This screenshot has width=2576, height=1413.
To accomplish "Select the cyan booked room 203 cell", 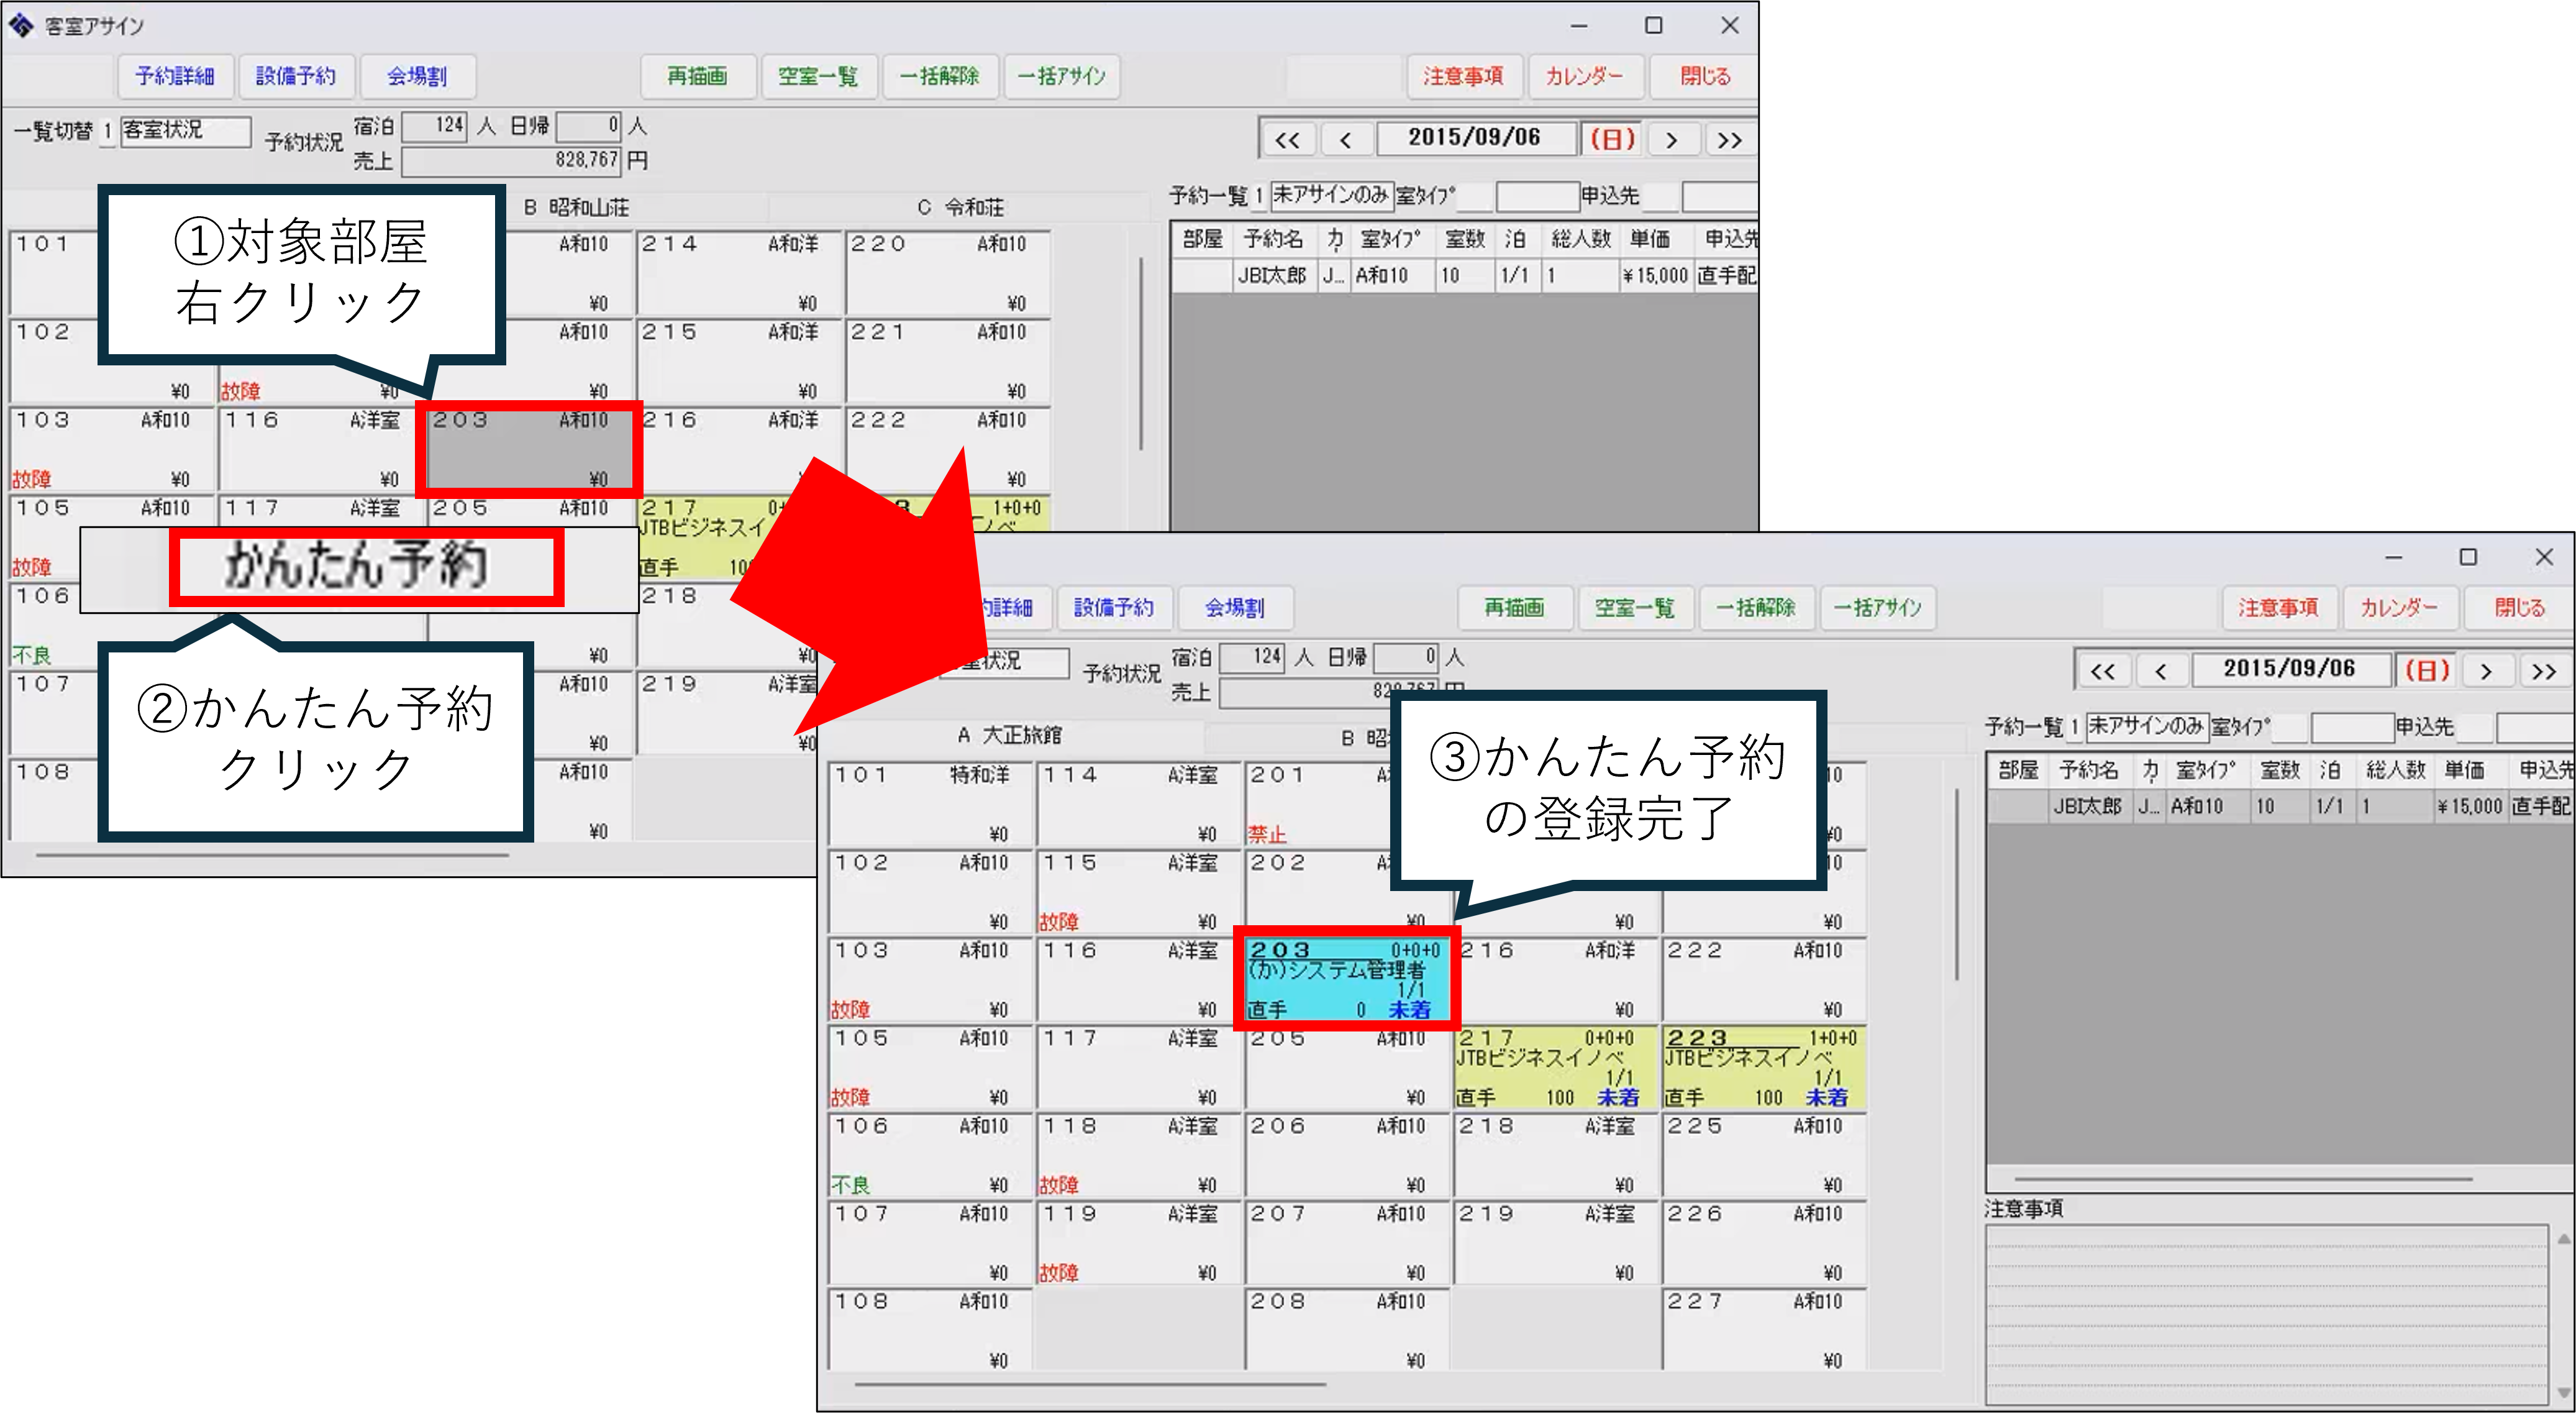I will (1346, 978).
